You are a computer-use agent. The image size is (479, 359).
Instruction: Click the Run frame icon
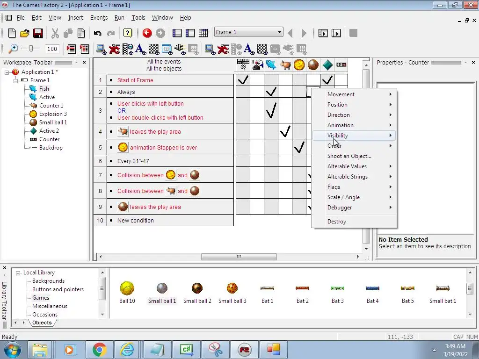pyautogui.click(x=336, y=33)
